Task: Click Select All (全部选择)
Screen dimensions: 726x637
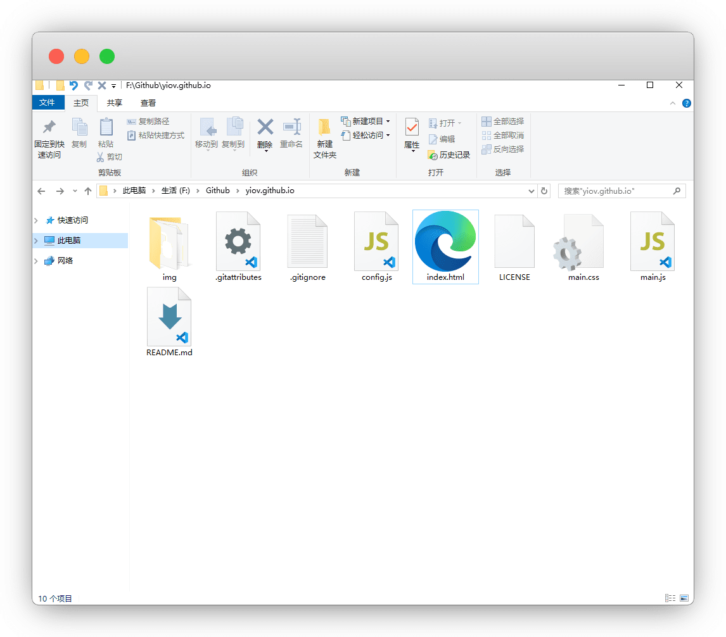Action: point(502,121)
